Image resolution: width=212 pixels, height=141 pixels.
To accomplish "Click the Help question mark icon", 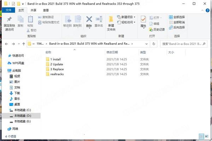I will click(207, 10).
